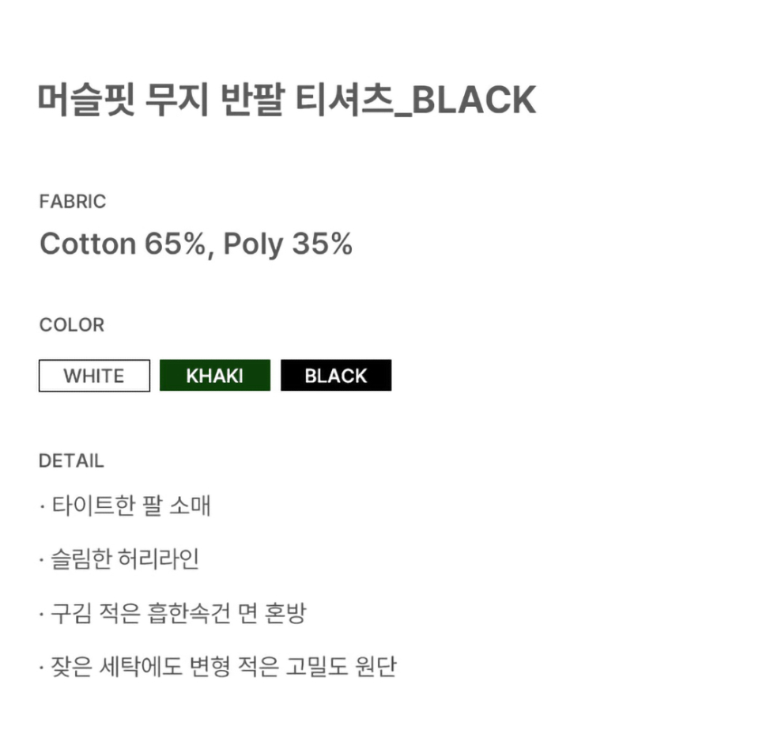Image resolution: width=759 pixels, height=738 pixels.
Task: Click the word "소매" in details
Action: 190,505
